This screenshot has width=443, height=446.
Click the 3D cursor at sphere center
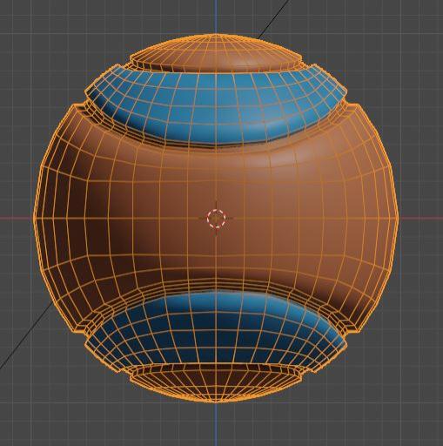[216, 218]
